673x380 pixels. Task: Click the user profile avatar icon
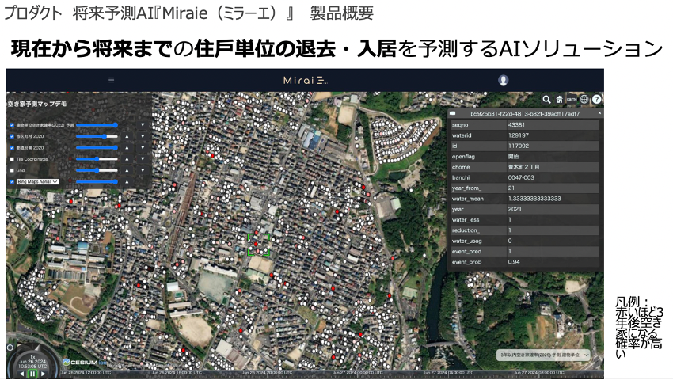[504, 80]
